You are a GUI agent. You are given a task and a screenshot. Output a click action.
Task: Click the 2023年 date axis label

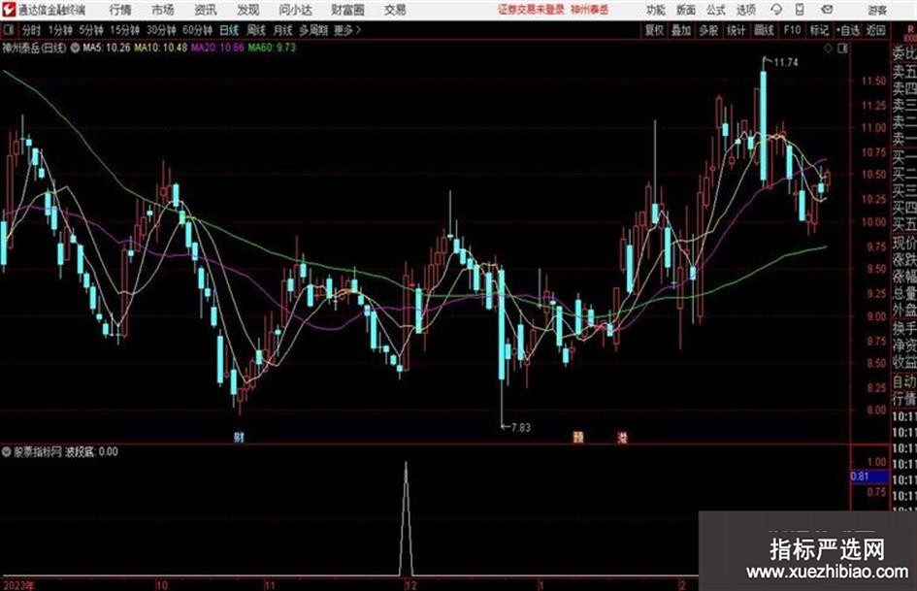(x=18, y=585)
